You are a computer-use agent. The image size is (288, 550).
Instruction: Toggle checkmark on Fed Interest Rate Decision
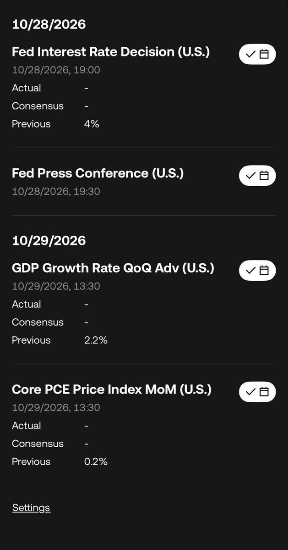pos(251,54)
